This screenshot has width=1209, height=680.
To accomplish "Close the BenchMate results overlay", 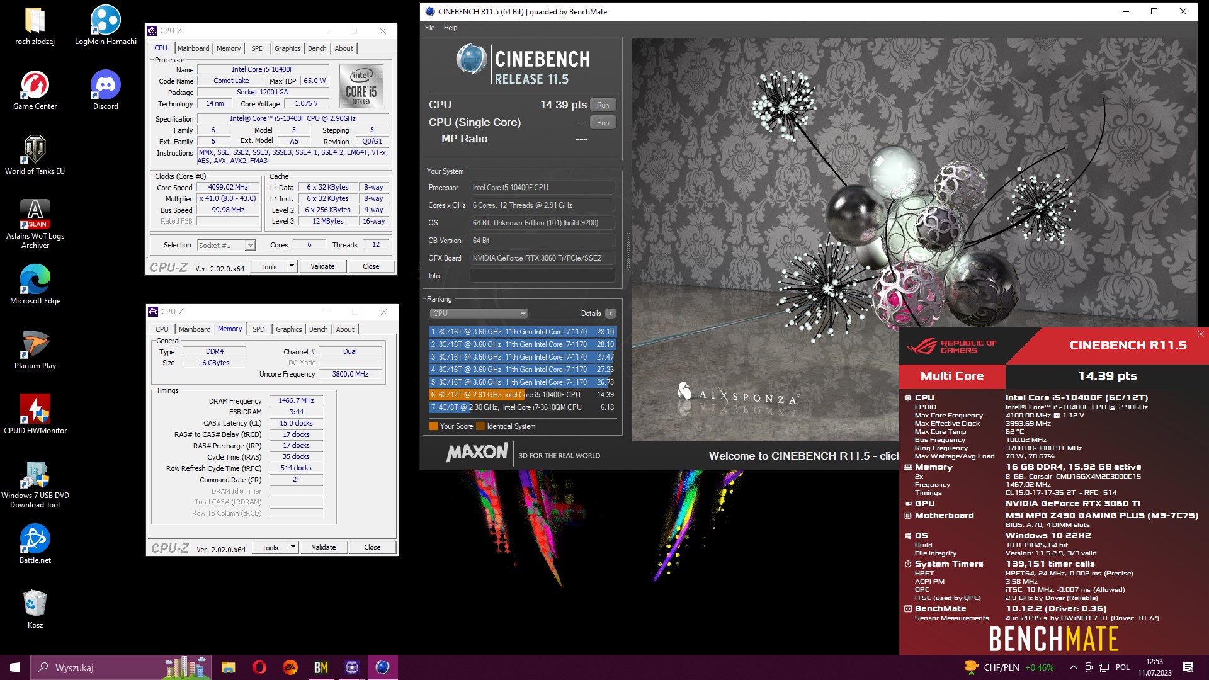I will (1201, 334).
